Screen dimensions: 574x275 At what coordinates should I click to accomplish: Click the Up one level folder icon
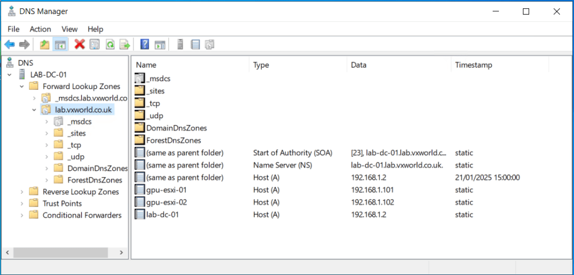point(44,44)
